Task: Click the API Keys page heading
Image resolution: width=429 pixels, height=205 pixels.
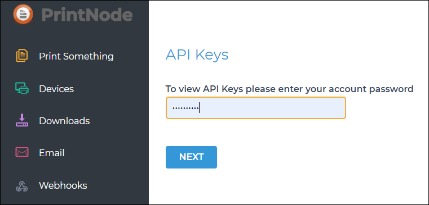Action: 197,55
